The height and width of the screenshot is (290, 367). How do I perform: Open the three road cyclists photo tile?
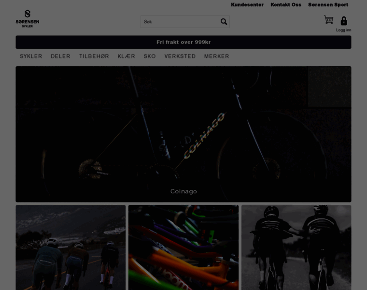point(71,247)
